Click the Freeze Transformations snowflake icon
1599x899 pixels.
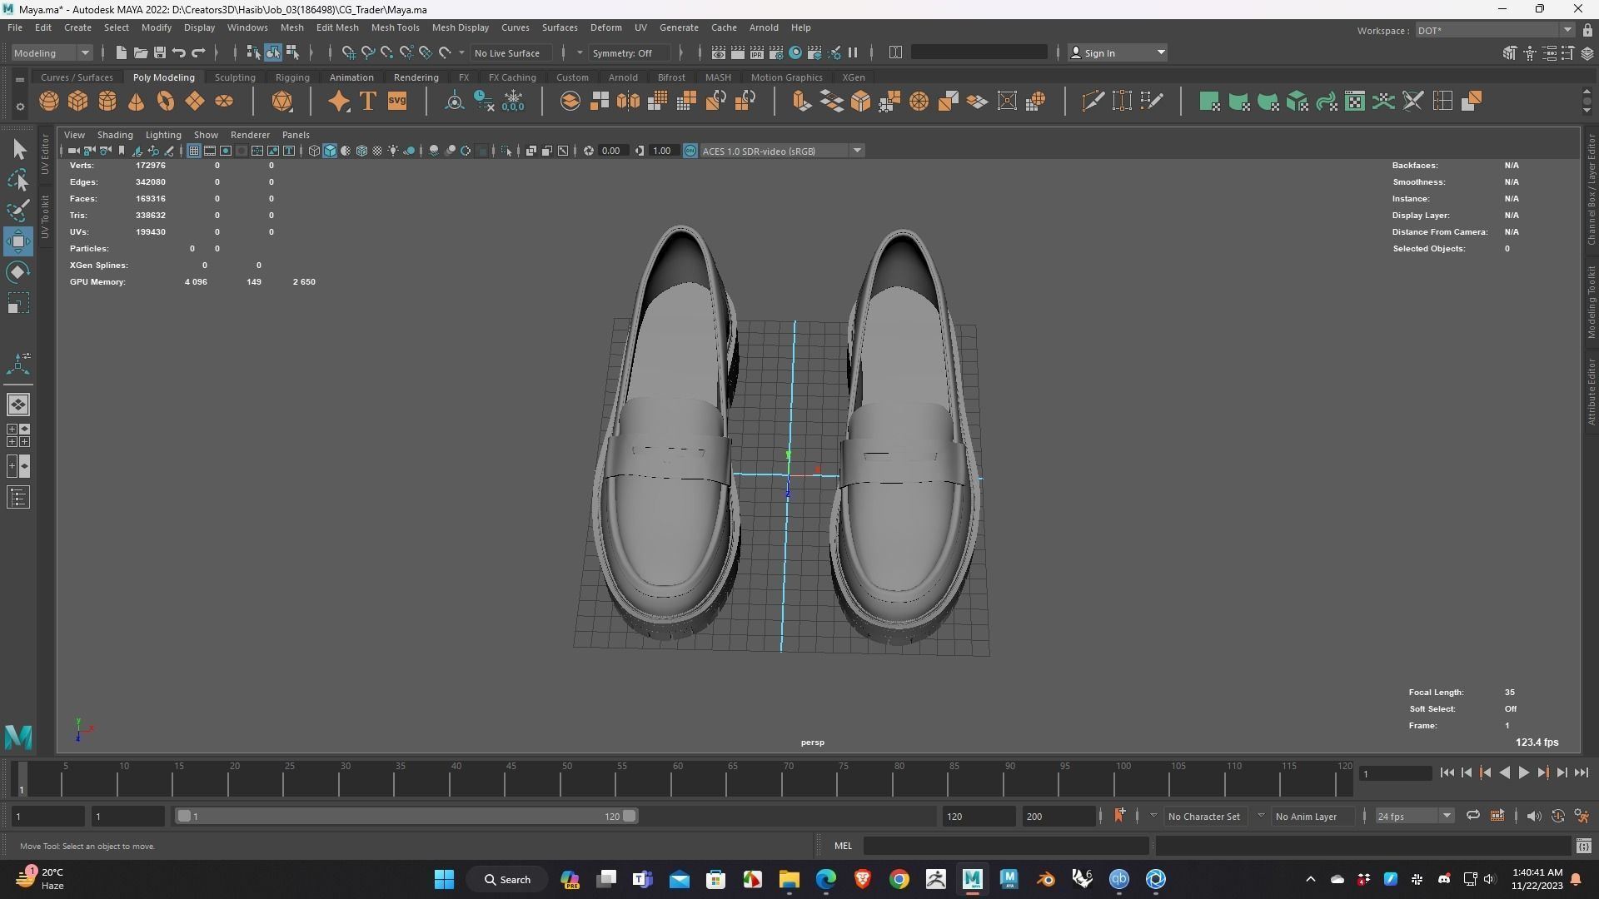click(513, 102)
